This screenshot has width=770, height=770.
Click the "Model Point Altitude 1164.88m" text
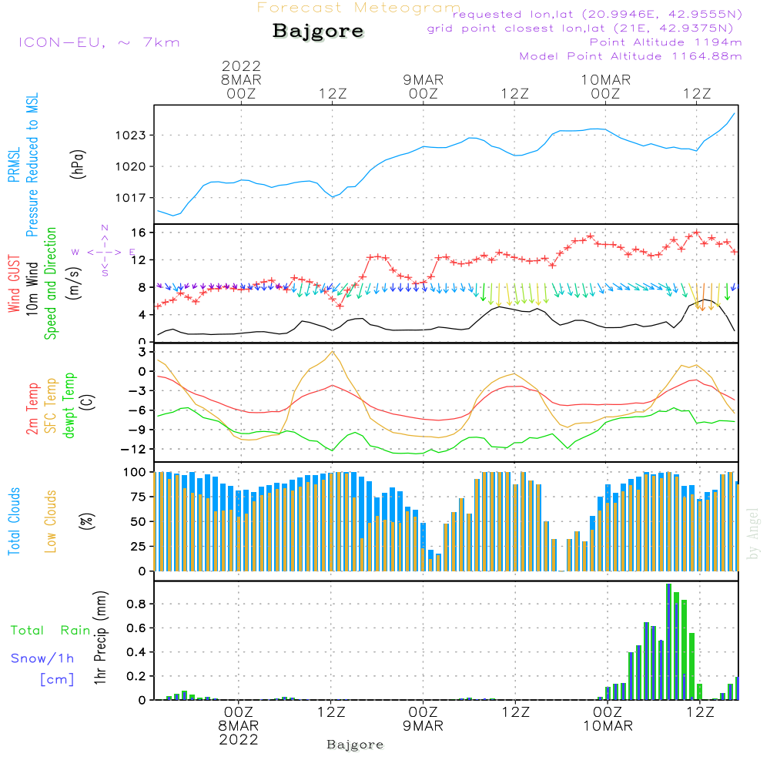tap(631, 56)
